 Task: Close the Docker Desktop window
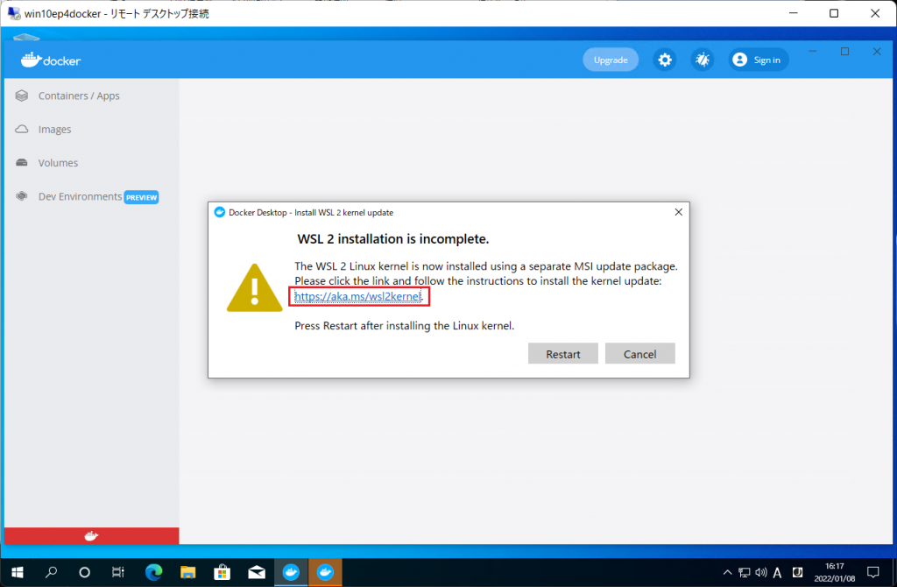(876, 52)
